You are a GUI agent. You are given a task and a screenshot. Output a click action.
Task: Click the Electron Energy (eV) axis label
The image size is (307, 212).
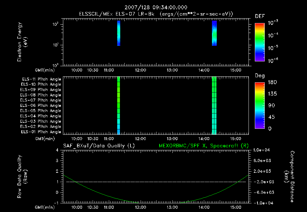[x=22, y=42]
